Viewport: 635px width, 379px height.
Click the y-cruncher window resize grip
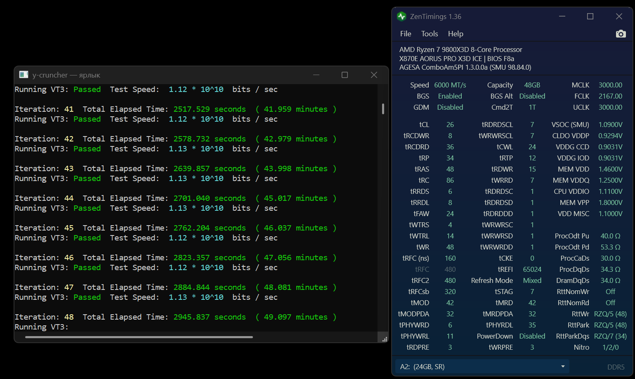click(385, 339)
